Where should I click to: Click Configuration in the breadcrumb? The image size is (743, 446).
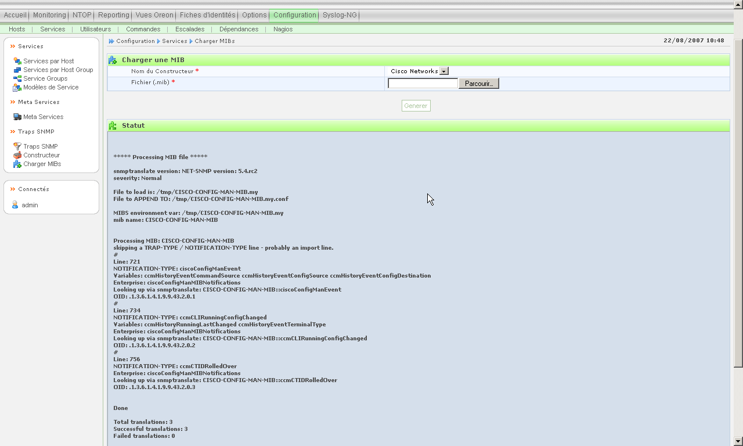click(135, 41)
